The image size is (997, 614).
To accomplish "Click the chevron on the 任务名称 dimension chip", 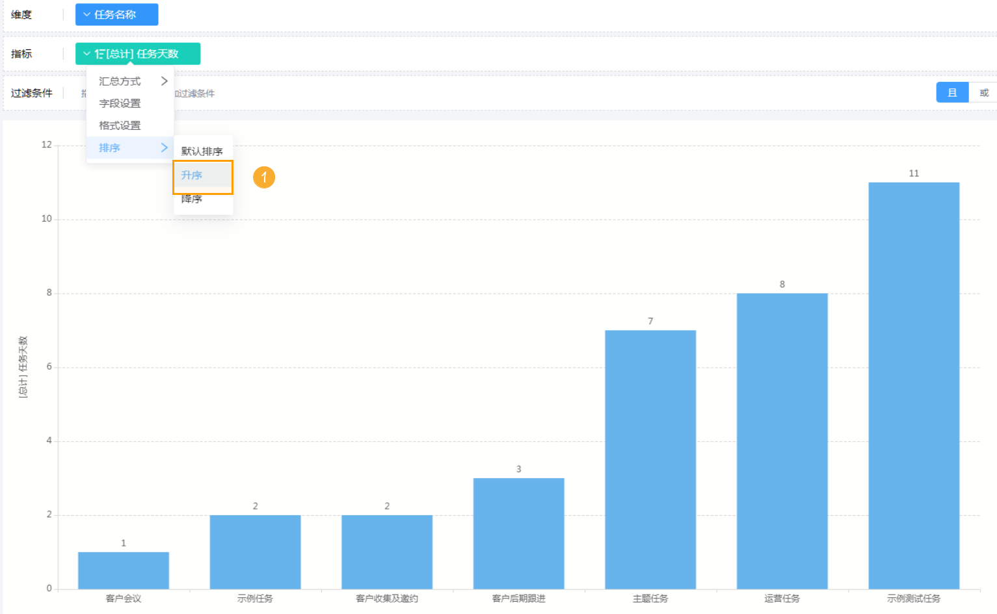I will 86,15.
